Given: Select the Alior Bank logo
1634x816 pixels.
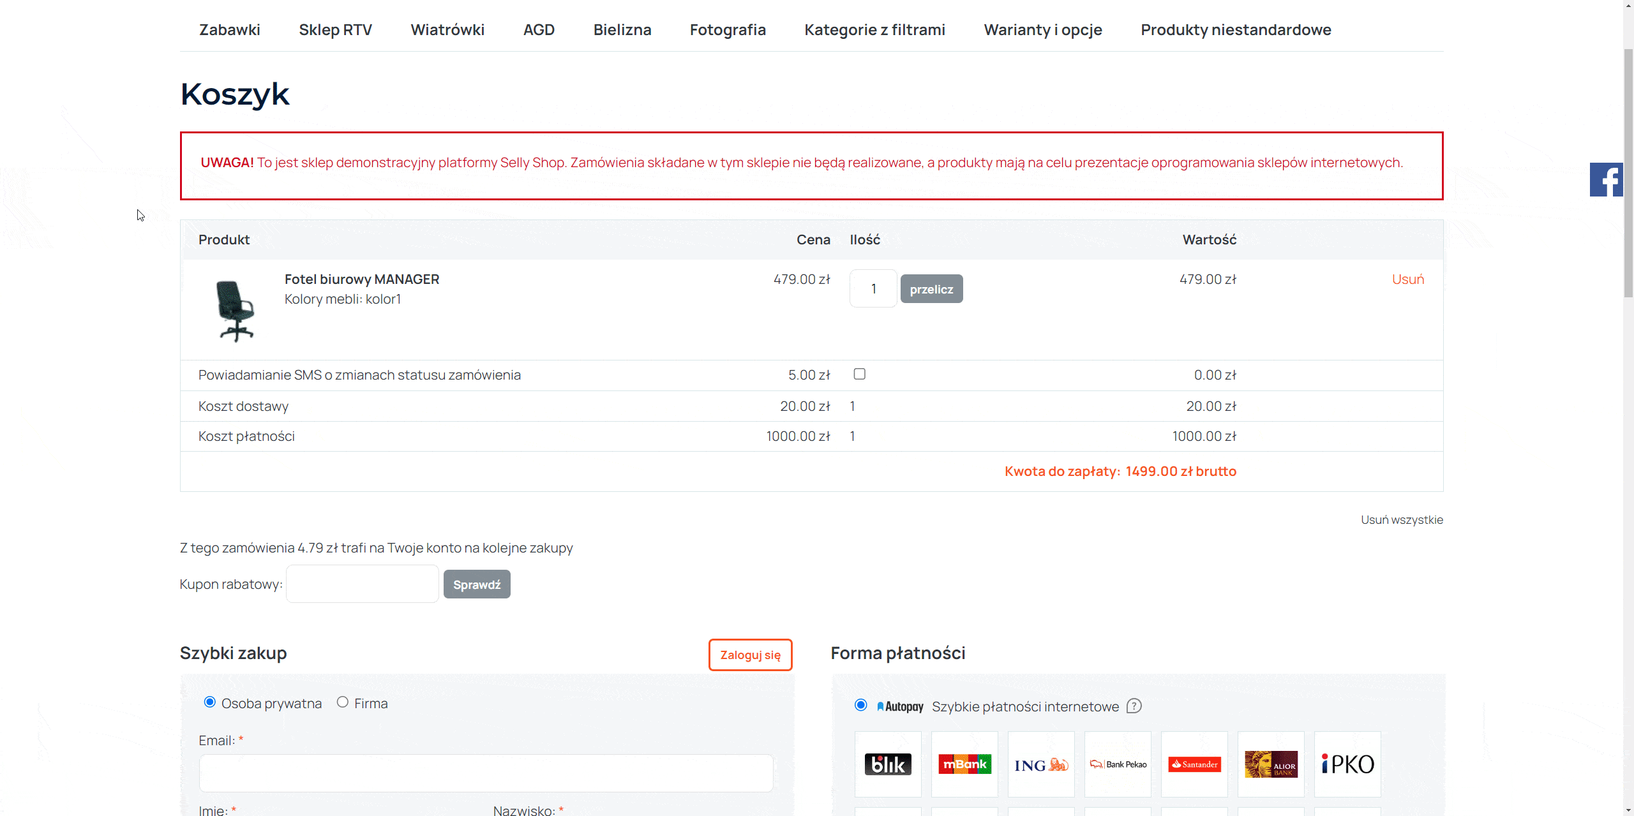Looking at the screenshot, I should pyautogui.click(x=1271, y=764).
